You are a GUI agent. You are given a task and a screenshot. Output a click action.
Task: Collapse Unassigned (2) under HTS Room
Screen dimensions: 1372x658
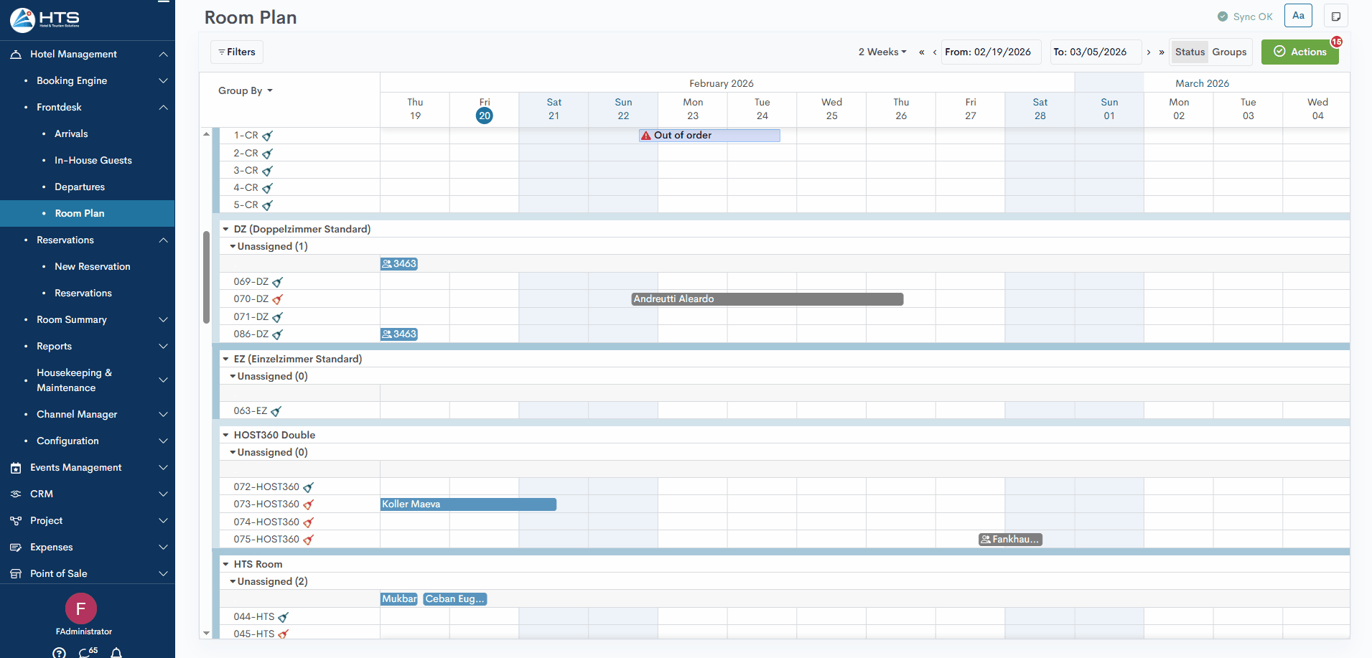point(233,582)
